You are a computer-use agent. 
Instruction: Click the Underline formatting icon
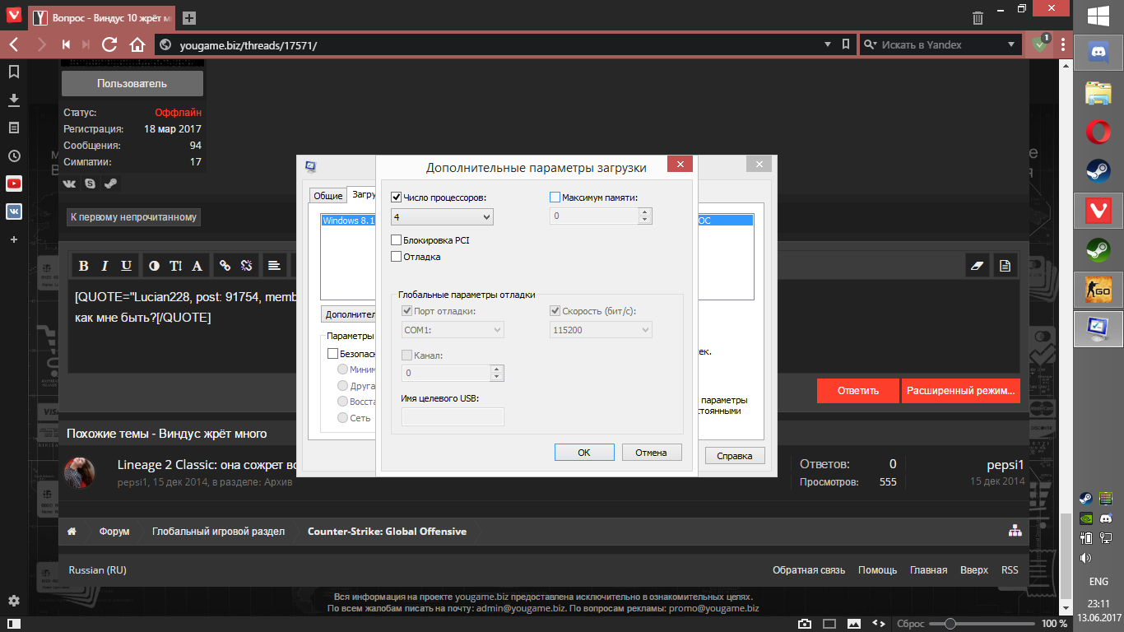[126, 265]
